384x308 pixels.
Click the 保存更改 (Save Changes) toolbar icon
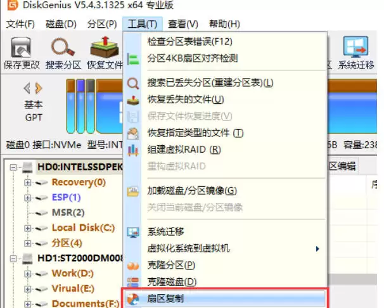pyautogui.click(x=22, y=48)
